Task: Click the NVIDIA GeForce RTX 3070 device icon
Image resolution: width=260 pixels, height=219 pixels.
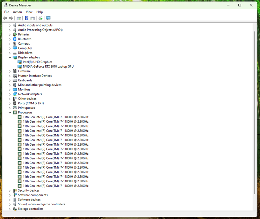Action: coord(19,67)
